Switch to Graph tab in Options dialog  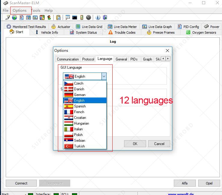147,59
